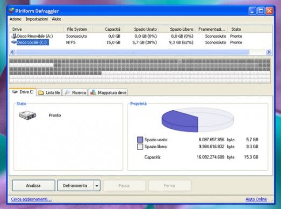The width and height of the screenshot is (281, 209).
Task: Click the drive icon on Drive C: tab
Action: 15,92
